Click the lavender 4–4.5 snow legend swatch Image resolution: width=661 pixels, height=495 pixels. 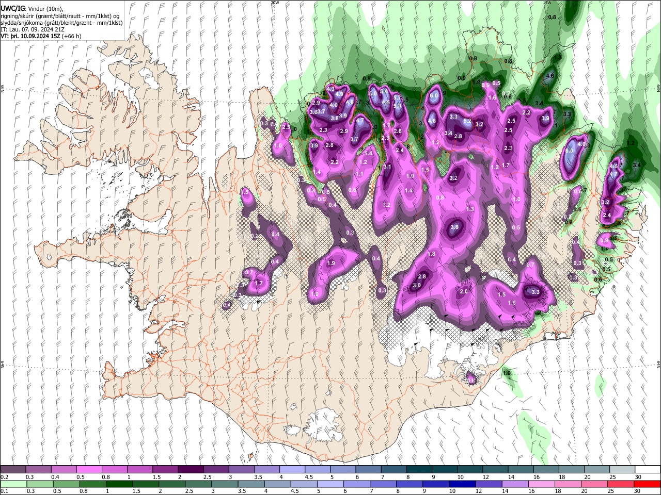click(292, 470)
